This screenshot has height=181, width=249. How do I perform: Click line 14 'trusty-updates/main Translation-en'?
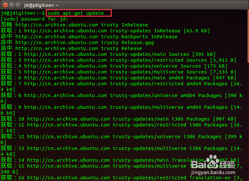tap(120, 160)
